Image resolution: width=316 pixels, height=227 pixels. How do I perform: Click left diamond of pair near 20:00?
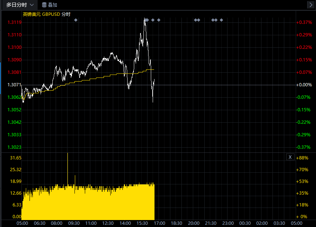195,20
